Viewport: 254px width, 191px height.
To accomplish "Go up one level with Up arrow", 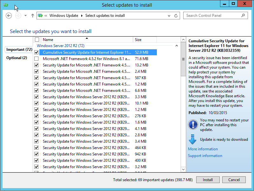I will click(x=33, y=16).
